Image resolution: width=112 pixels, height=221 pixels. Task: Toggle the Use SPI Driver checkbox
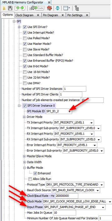pyautogui.click(x=25, y=27)
